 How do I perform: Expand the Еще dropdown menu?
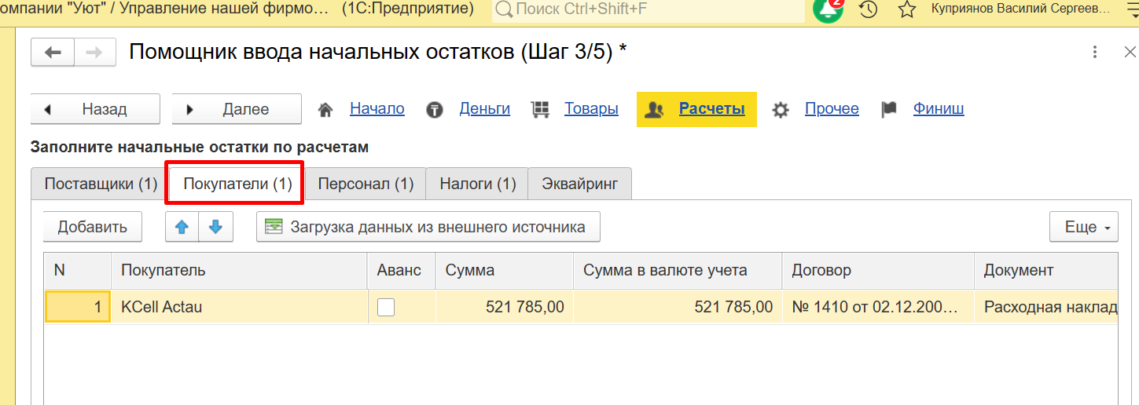(x=1084, y=227)
